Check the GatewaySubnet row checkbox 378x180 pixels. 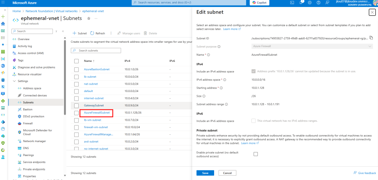(76, 106)
